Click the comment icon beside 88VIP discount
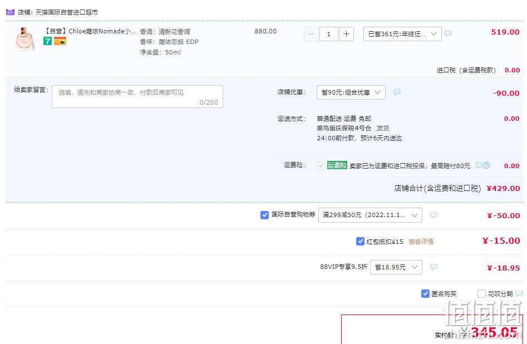This screenshot has height=344, width=527. pos(434,267)
